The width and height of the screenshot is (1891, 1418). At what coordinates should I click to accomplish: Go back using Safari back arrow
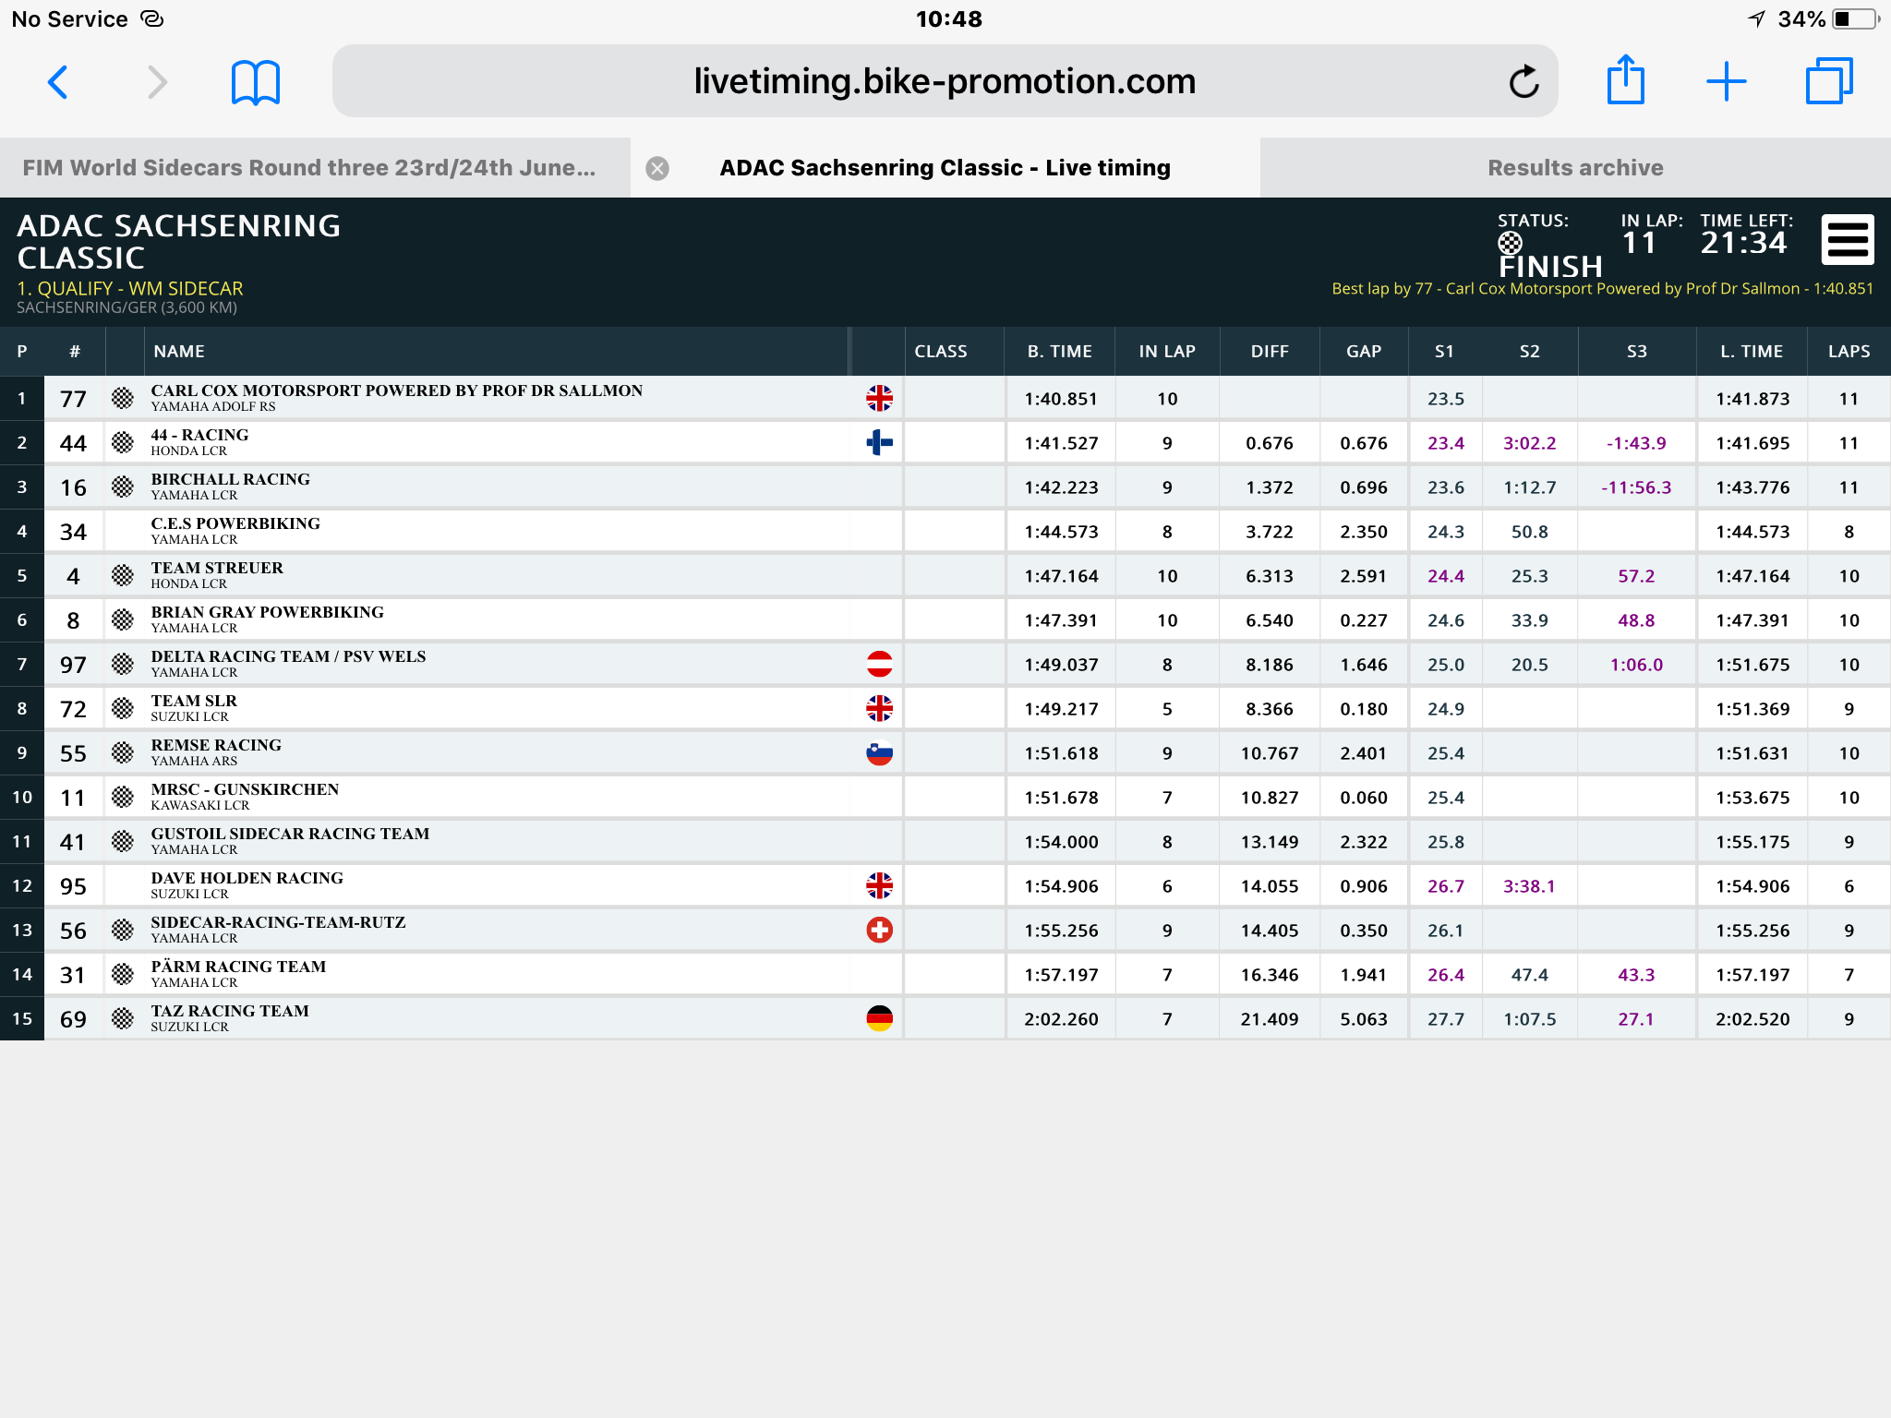58,82
